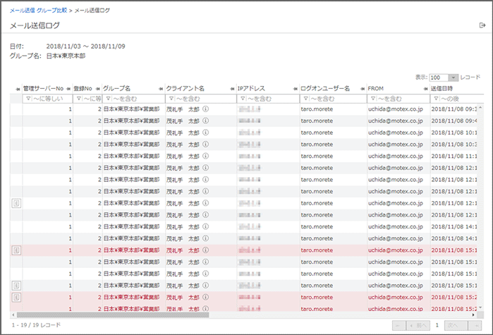
Task: Click the pin icon left of IPアドレス header
Action: pos(232,90)
